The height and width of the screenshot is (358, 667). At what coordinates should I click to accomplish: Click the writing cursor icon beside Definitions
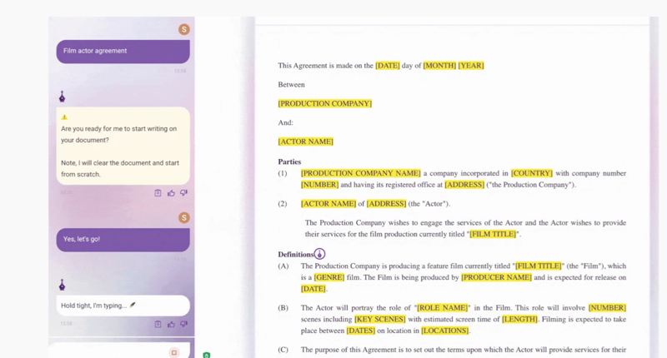coord(319,254)
